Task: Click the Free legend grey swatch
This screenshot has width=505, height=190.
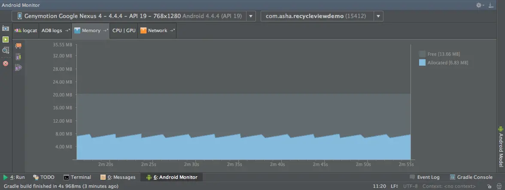Action: click(422, 54)
